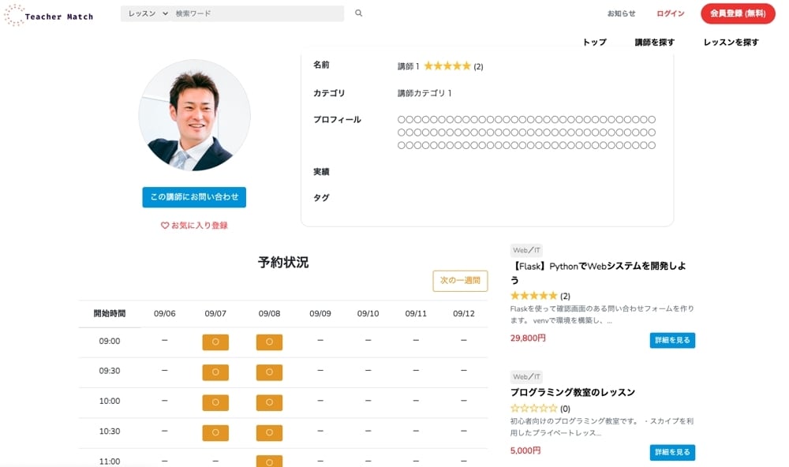Viewport: 789px width, 467px height.
Task: Click the 次の一週間 button
Action: click(x=460, y=281)
